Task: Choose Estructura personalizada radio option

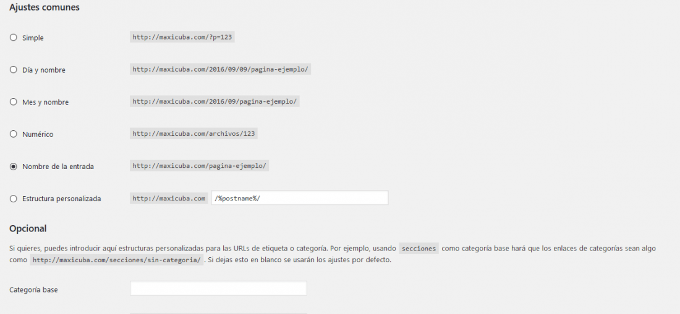Action: pos(13,199)
